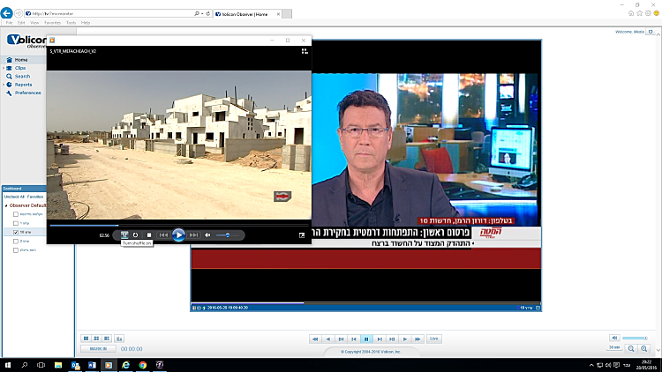Viewport: 662px width, 372px height.
Task: Pause the Volicon player
Action: coord(366,339)
